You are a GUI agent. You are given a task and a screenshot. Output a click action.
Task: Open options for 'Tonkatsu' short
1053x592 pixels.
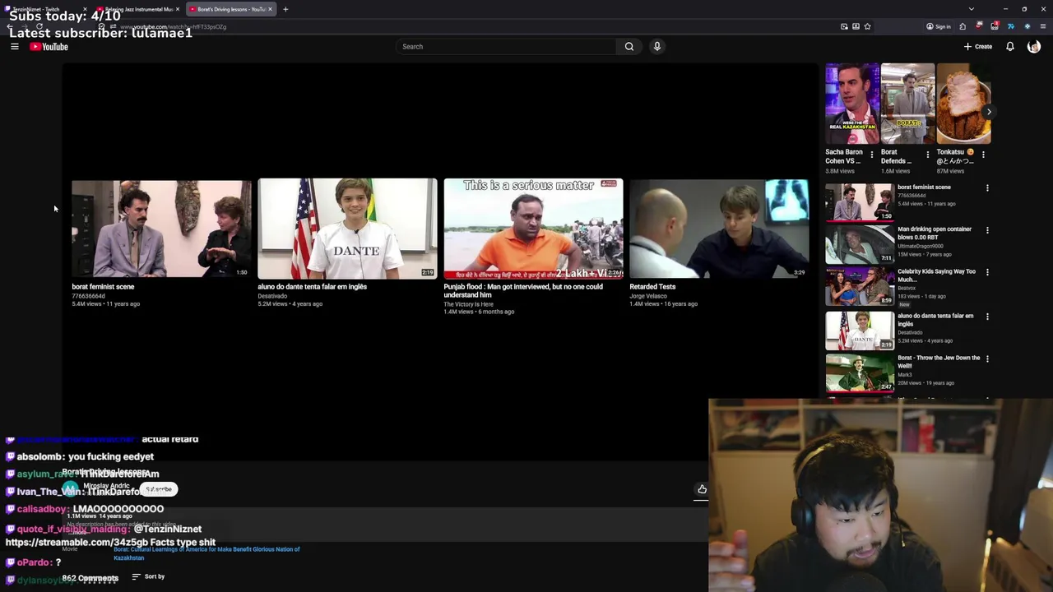[983, 155]
